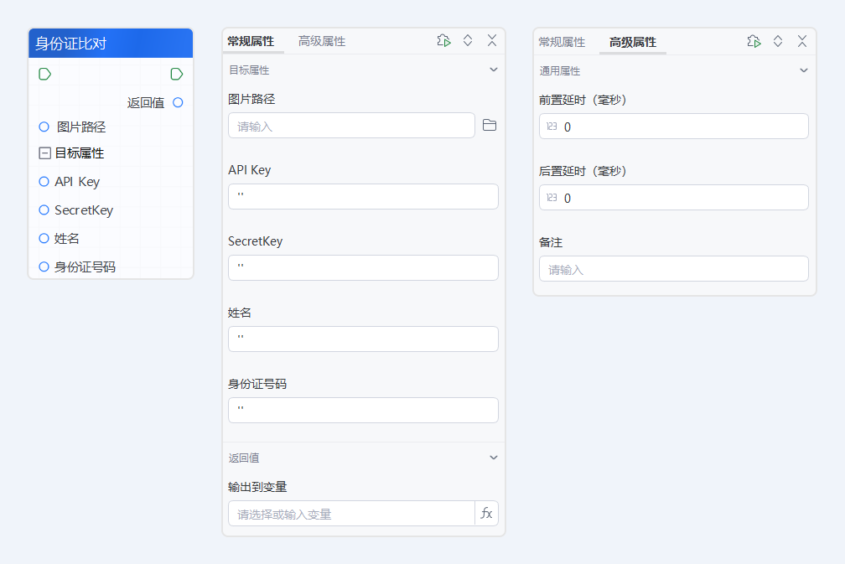
Task: Click the green input port atop the node
Action: coord(43,74)
